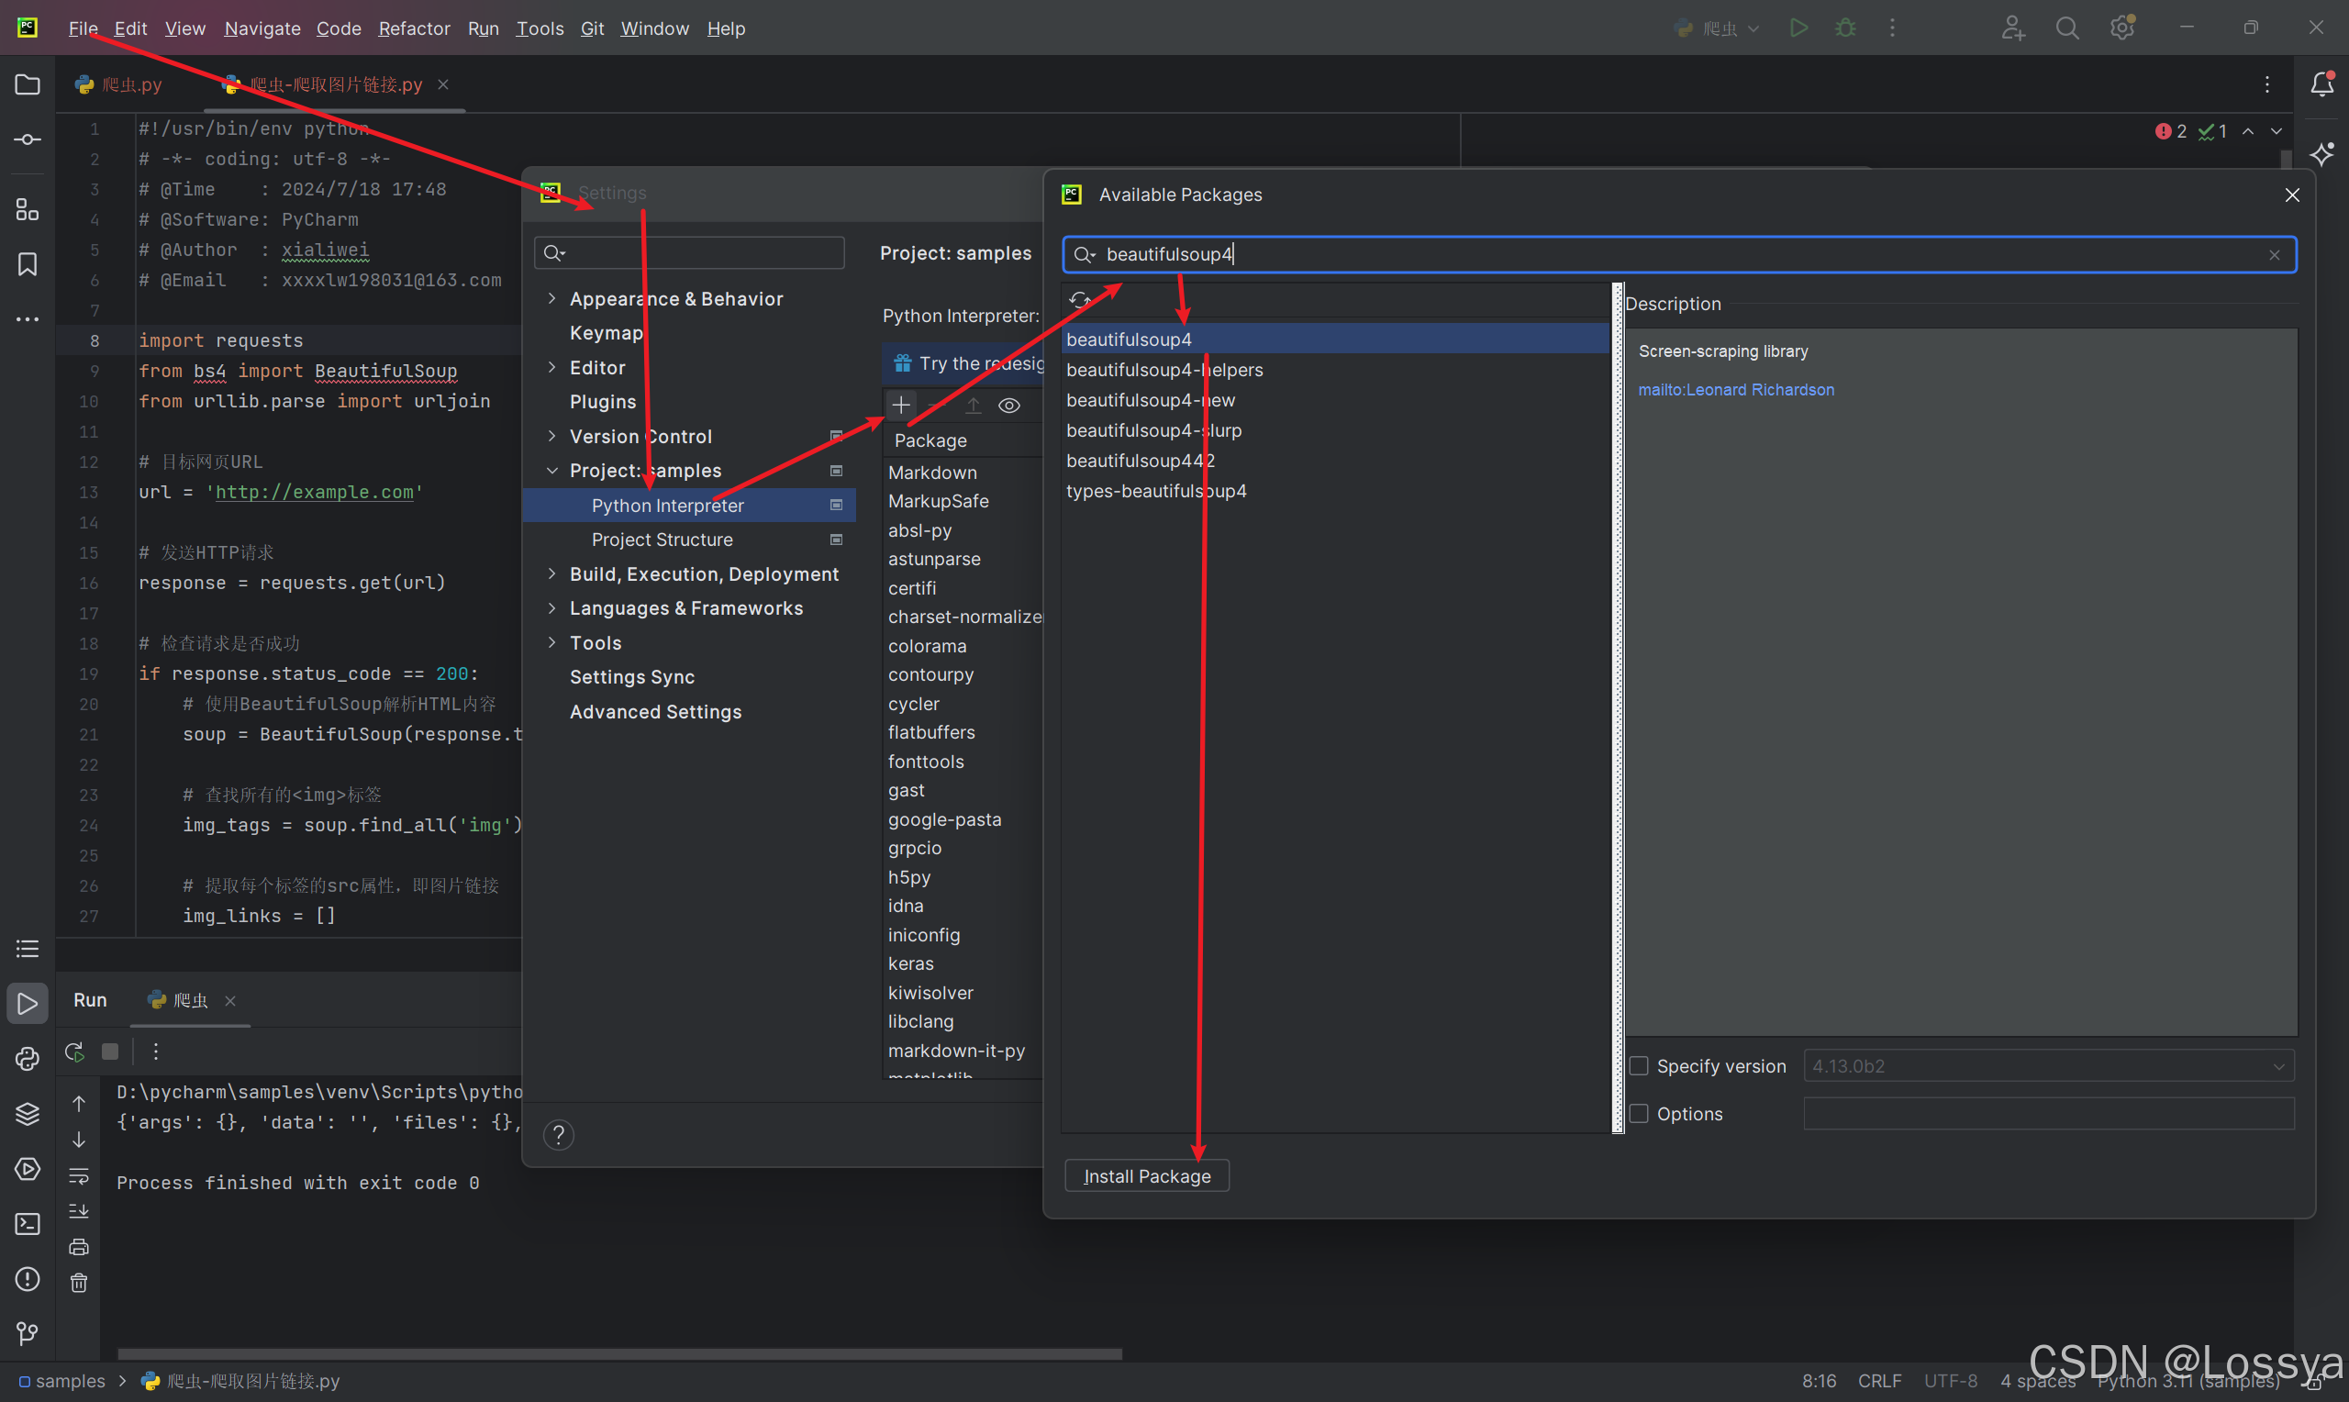Expand Languages & Frameworks node

551,607
